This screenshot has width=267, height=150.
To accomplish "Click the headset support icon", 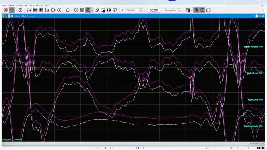I will point(109,10).
